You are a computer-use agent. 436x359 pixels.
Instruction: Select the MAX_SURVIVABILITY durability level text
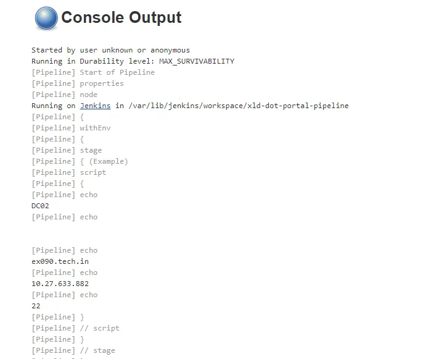tap(196, 61)
